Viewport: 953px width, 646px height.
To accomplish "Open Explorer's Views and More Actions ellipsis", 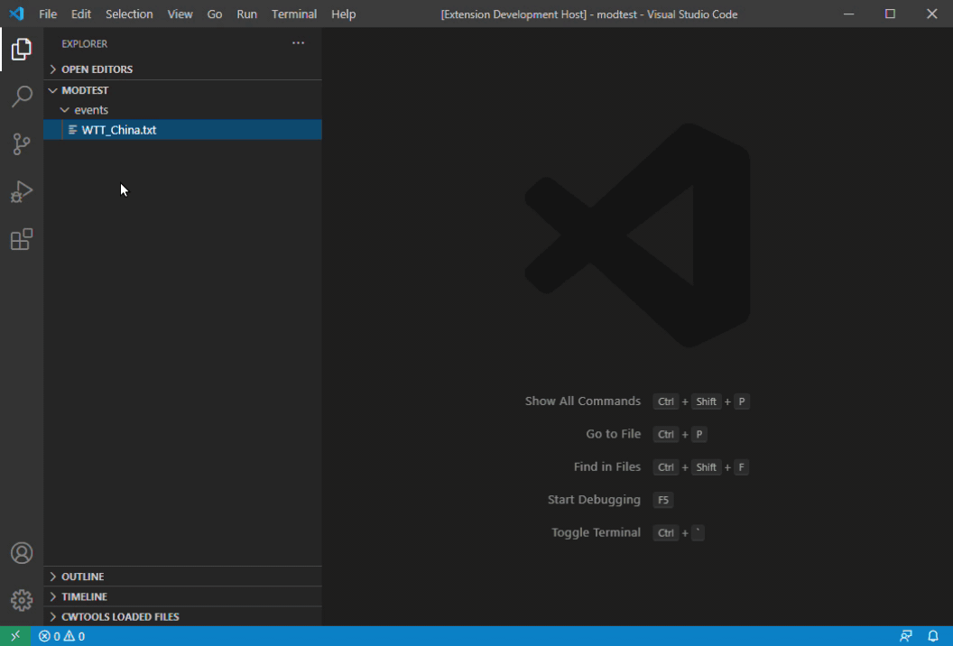I will [298, 43].
